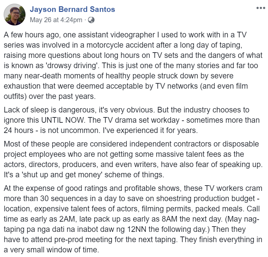This screenshot has width=268, height=257.
Task: Click the phrase 'TV networks (and even film'
Action: (x=201, y=86)
